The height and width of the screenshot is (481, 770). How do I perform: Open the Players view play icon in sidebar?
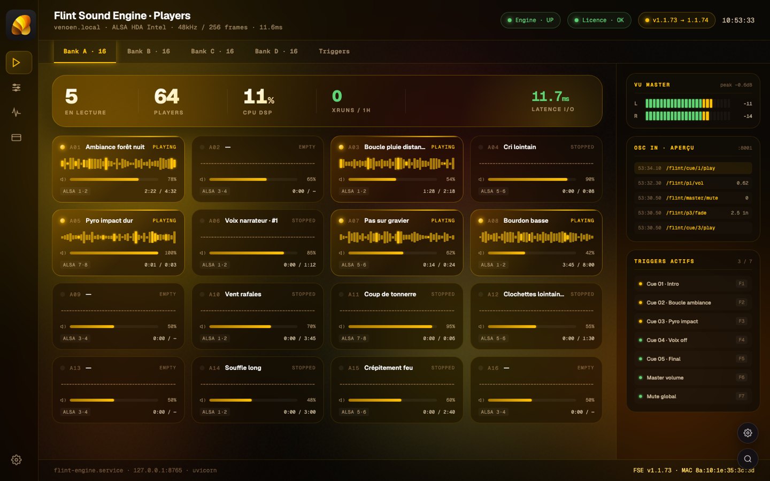tap(19, 63)
